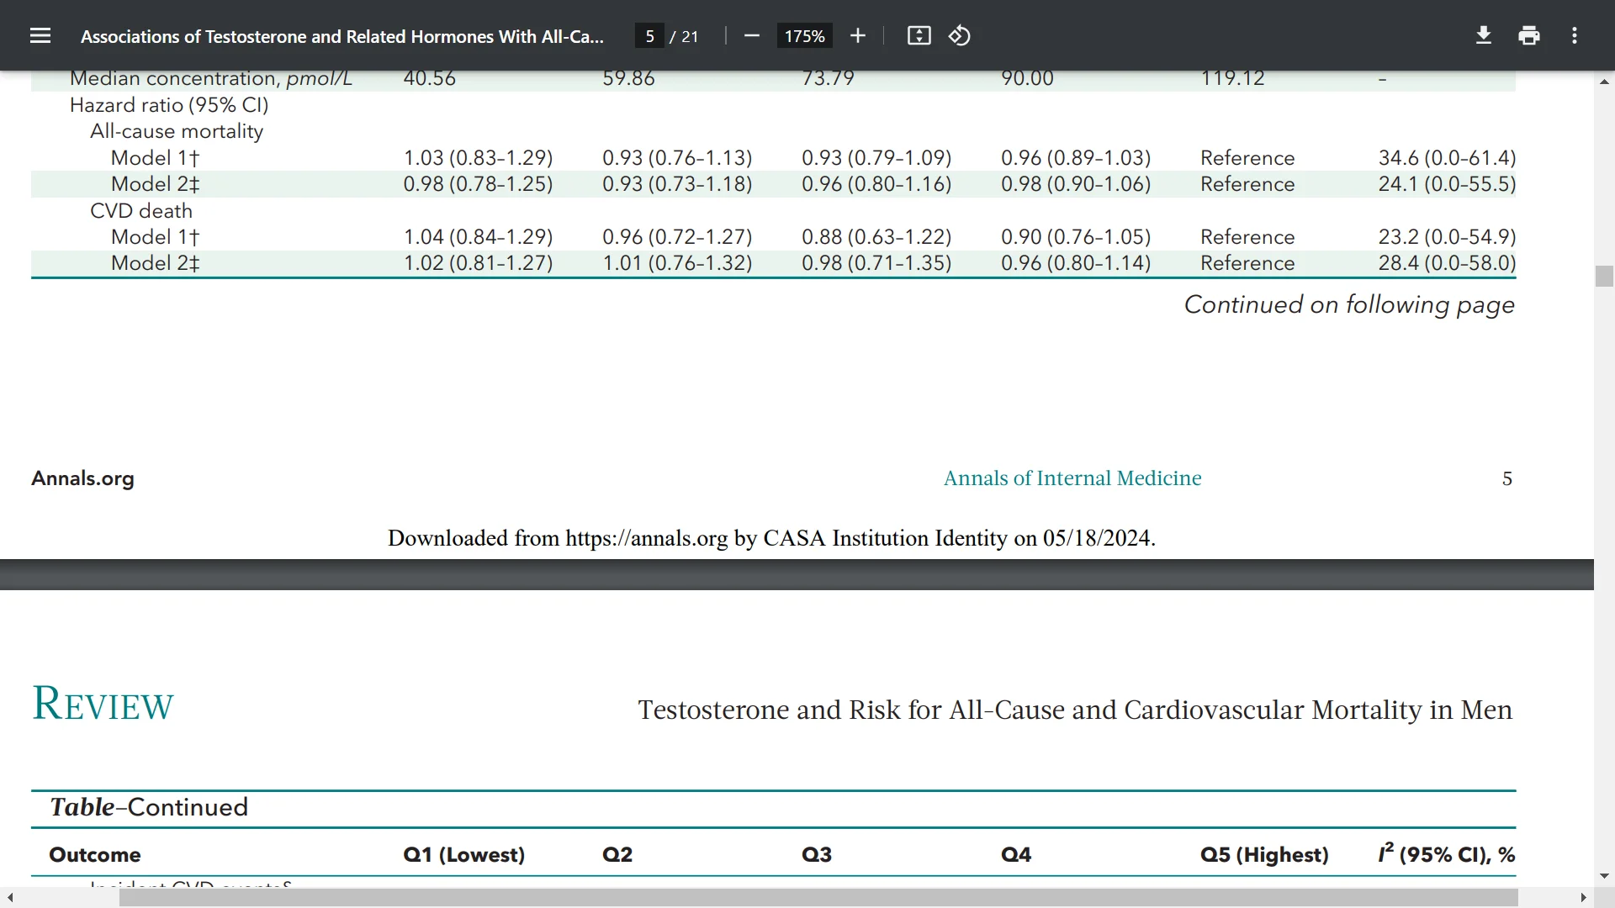
Task: Click the 'Q4' column header
Action: pos(1016,855)
